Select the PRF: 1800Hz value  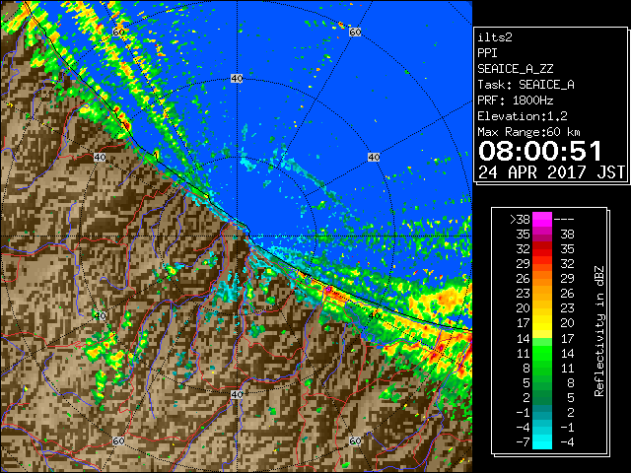click(x=516, y=101)
